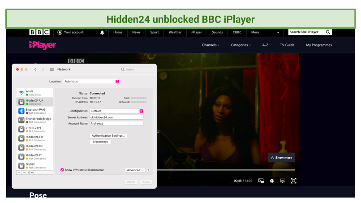Click the iPlayer pink logo
The height and width of the screenshot is (203, 361).
point(43,45)
